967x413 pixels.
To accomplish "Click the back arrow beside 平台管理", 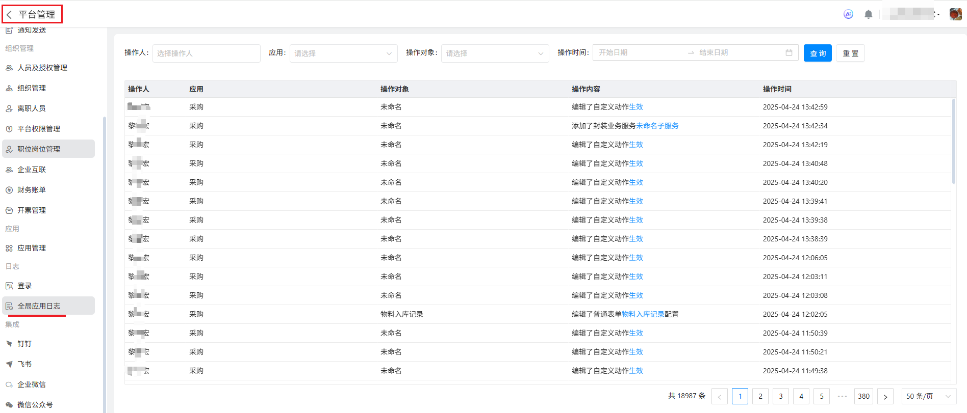I will pyautogui.click(x=9, y=15).
